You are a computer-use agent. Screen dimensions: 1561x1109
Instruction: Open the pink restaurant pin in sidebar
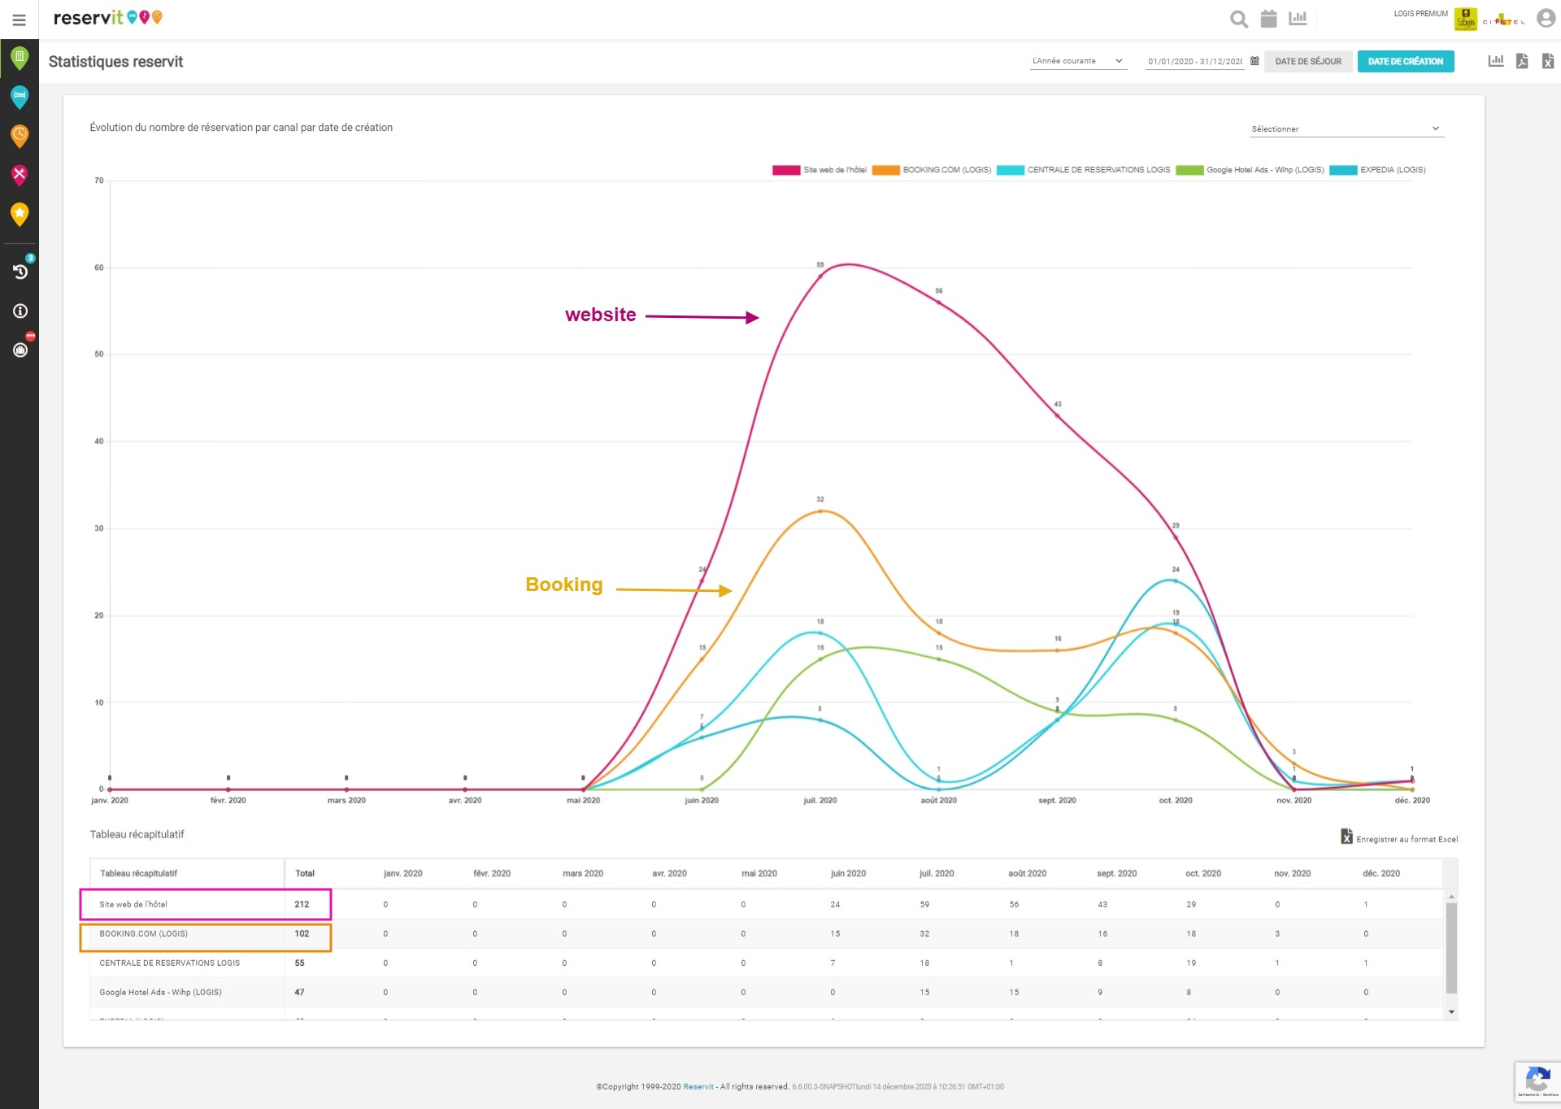pyautogui.click(x=20, y=175)
